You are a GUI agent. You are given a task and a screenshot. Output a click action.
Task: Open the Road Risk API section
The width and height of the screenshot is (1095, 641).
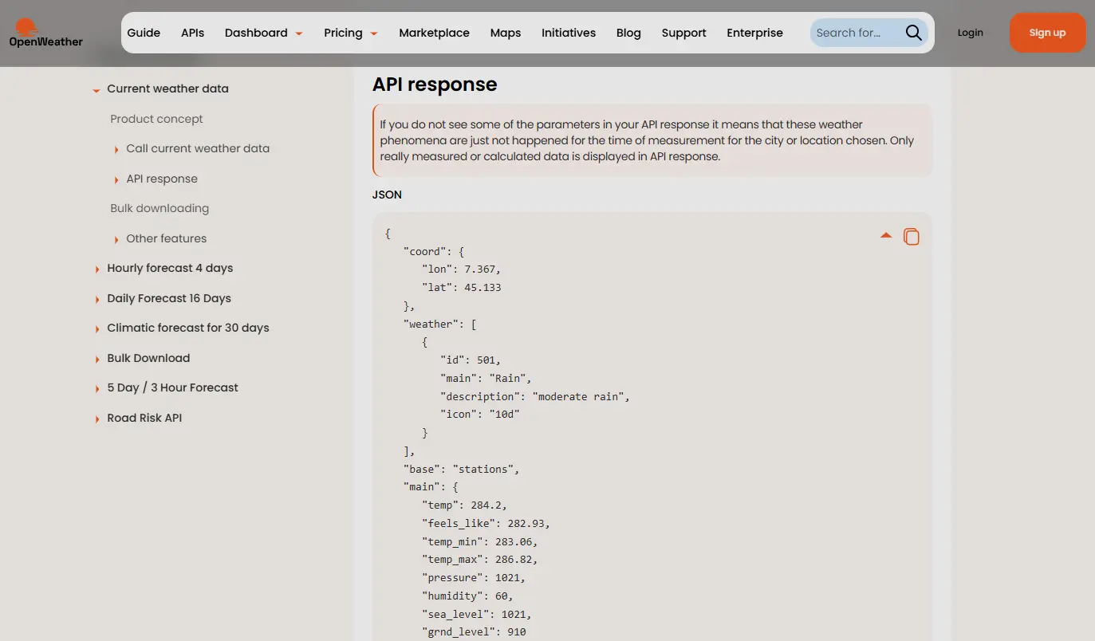coord(146,417)
